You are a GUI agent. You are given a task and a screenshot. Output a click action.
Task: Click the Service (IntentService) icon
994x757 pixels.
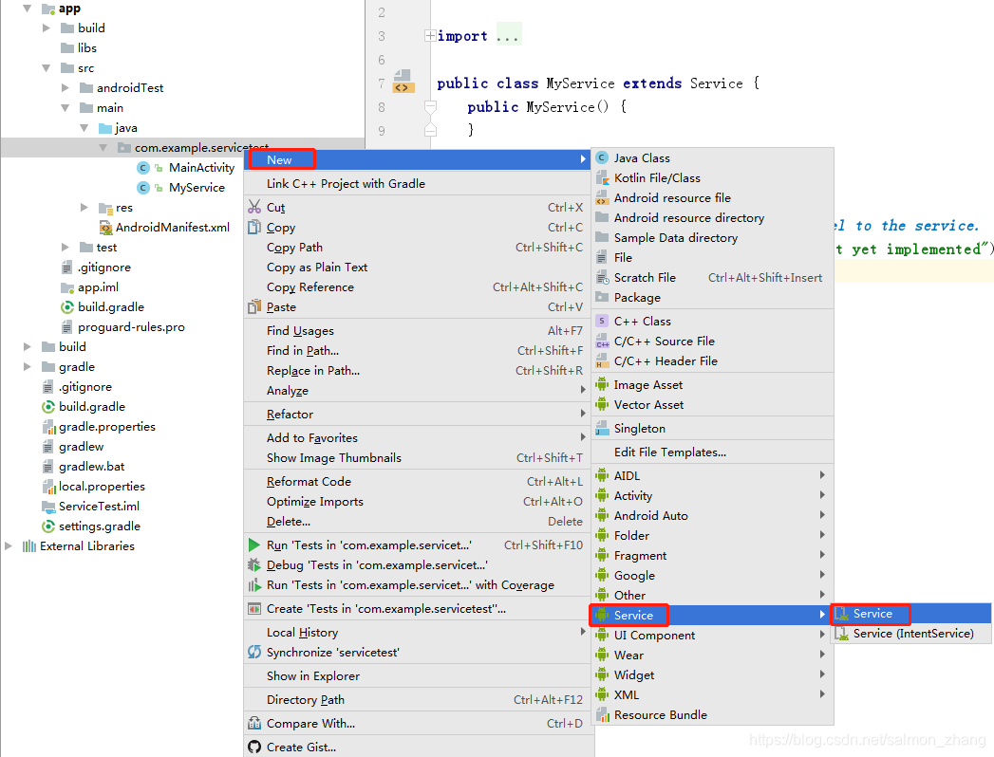pyautogui.click(x=842, y=633)
